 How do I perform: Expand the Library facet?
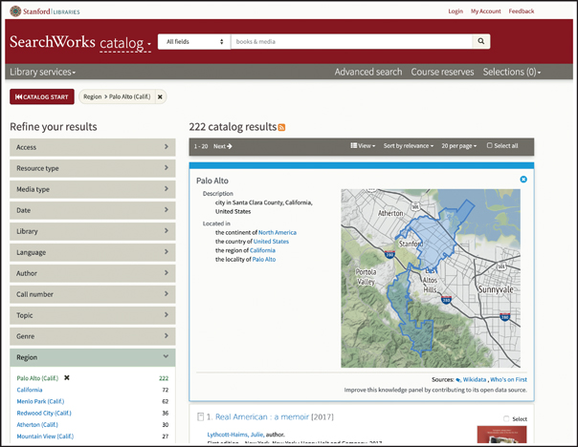pos(93,231)
